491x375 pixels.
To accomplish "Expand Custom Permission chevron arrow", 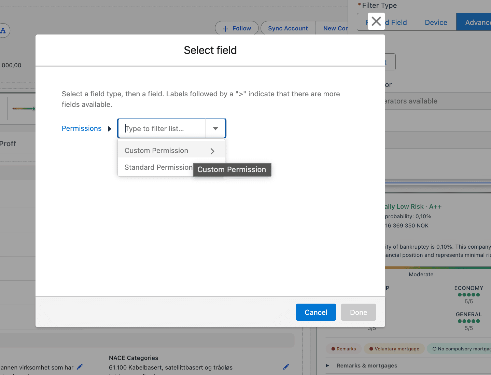I will pyautogui.click(x=212, y=151).
